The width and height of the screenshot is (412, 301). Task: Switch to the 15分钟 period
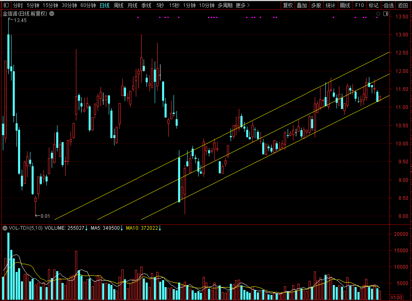(50, 5)
